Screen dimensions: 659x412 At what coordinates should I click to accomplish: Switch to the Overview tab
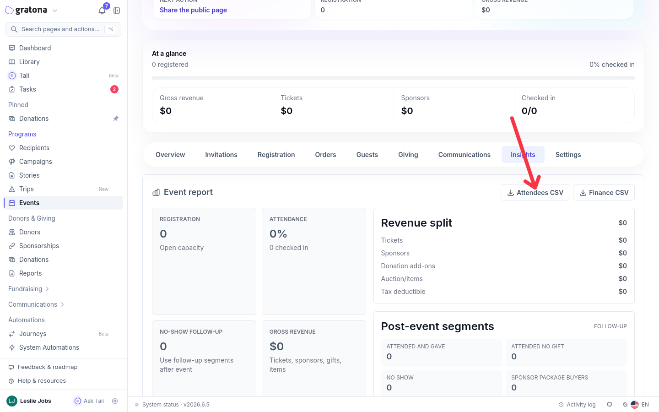coord(170,155)
